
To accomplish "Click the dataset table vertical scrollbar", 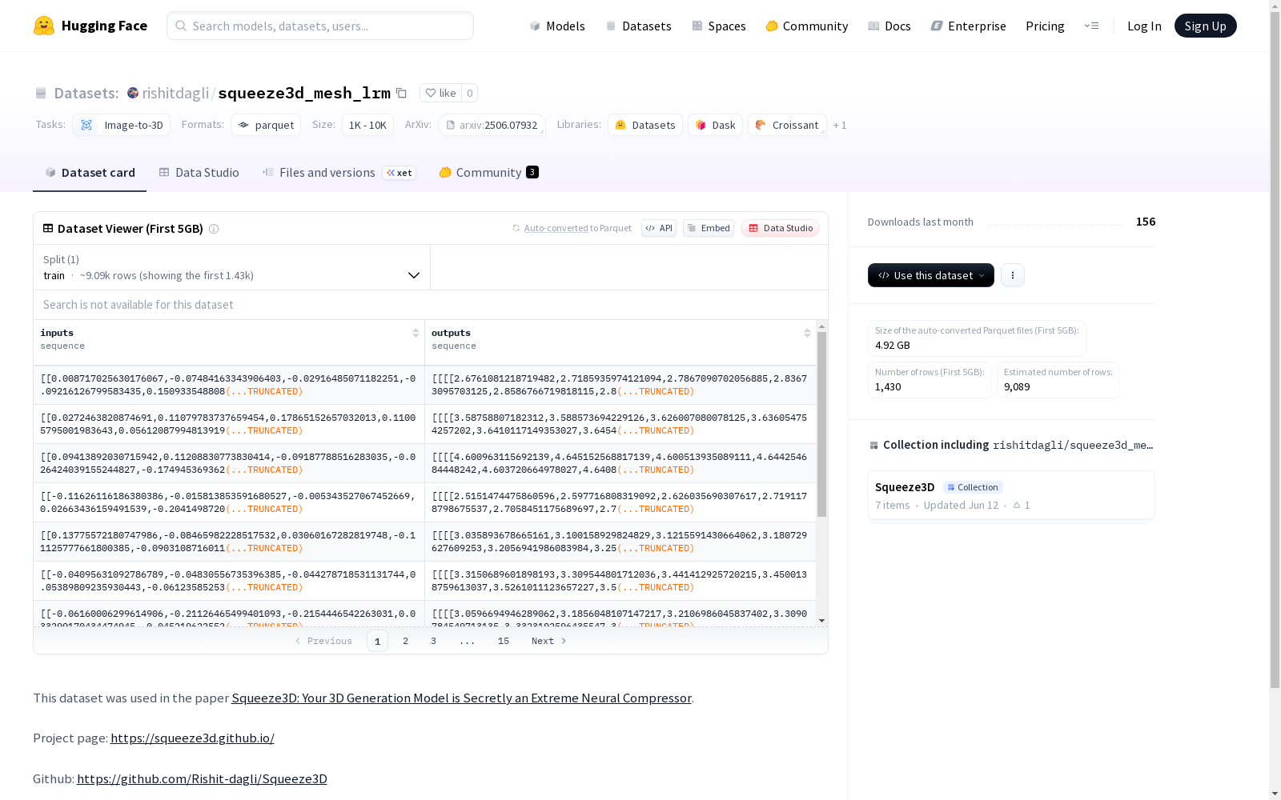I will click(821, 424).
